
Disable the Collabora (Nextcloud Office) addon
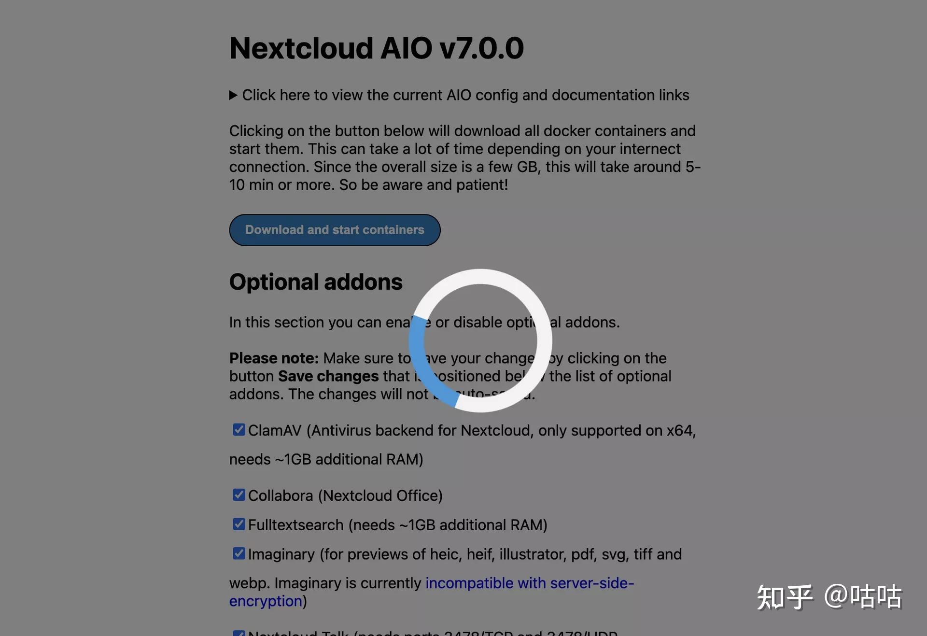click(239, 495)
